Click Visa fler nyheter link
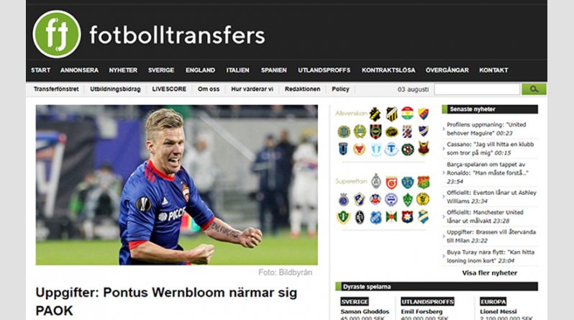The height and width of the screenshot is (320, 574). [x=489, y=273]
